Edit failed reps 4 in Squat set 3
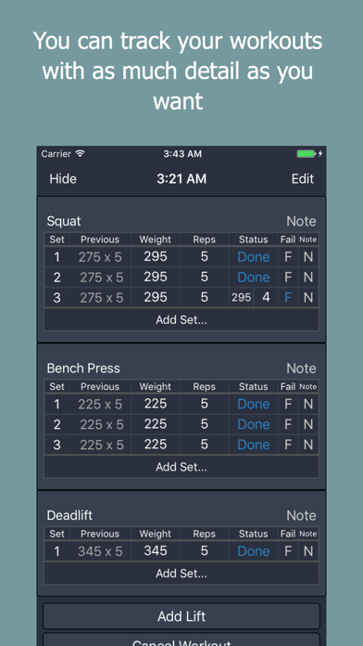Screen dimensions: 363x646 [266, 297]
